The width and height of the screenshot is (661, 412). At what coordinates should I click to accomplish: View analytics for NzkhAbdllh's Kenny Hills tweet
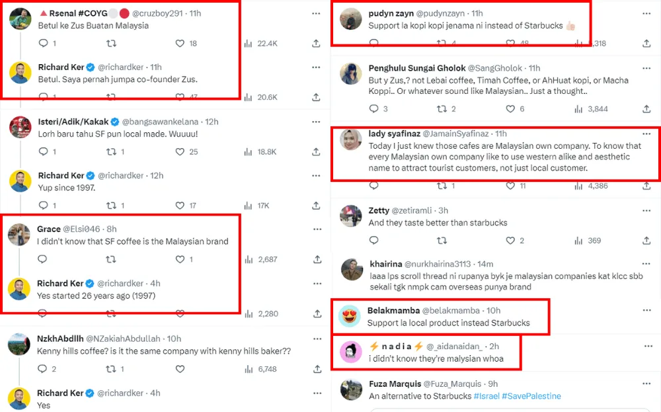(249, 369)
